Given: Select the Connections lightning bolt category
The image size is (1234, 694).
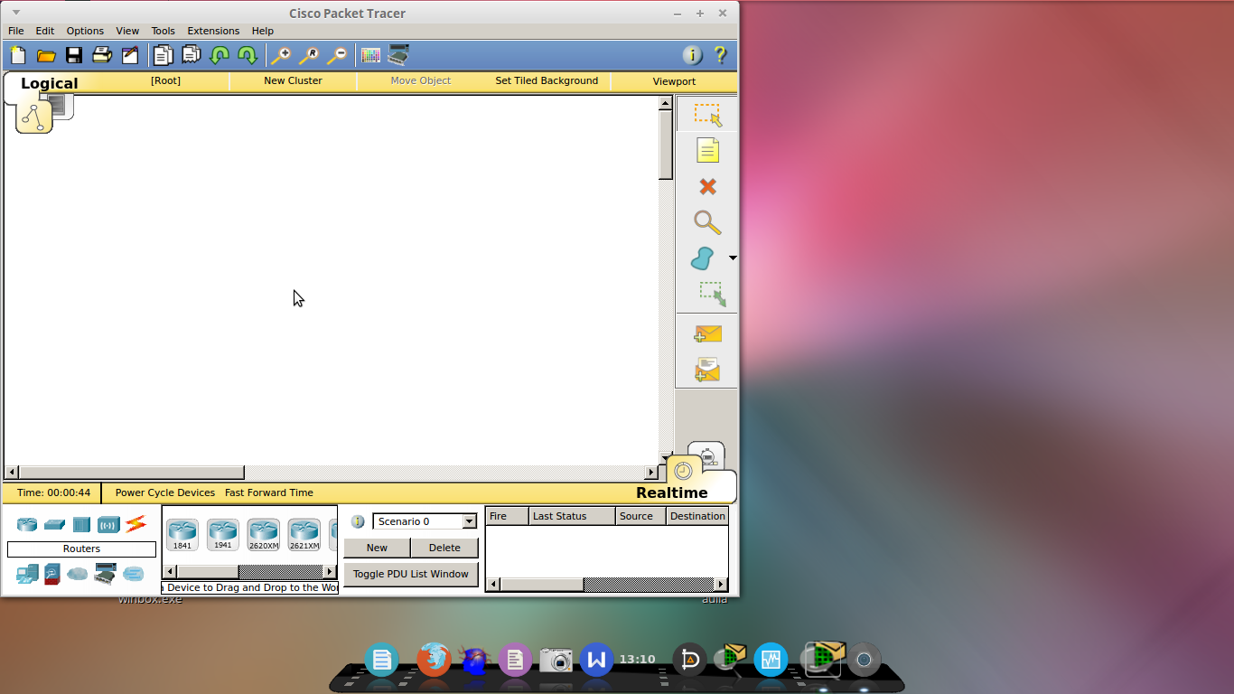Looking at the screenshot, I should [135, 523].
